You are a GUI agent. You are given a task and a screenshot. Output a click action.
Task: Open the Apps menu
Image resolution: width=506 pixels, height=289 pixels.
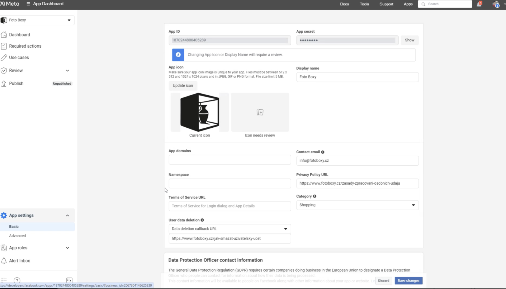click(408, 4)
